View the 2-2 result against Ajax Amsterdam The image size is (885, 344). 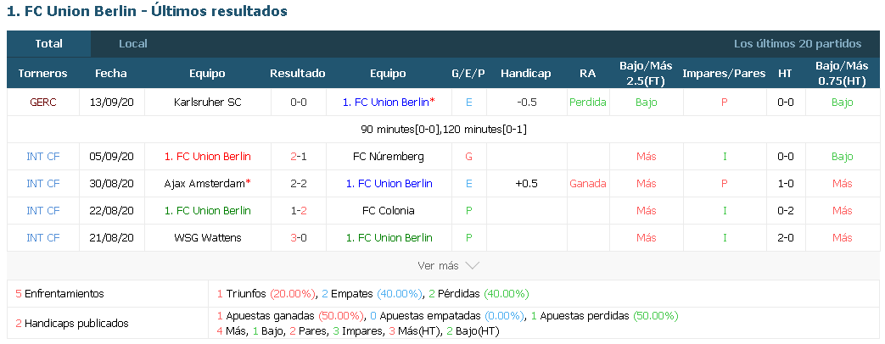point(298,183)
